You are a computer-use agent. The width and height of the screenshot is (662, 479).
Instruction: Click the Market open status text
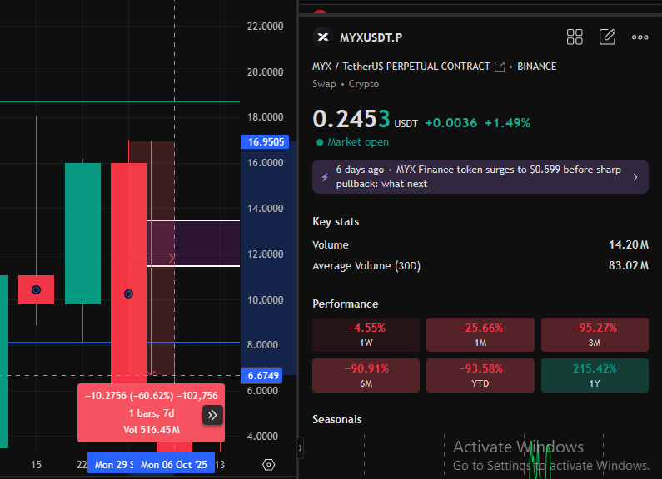coord(358,142)
